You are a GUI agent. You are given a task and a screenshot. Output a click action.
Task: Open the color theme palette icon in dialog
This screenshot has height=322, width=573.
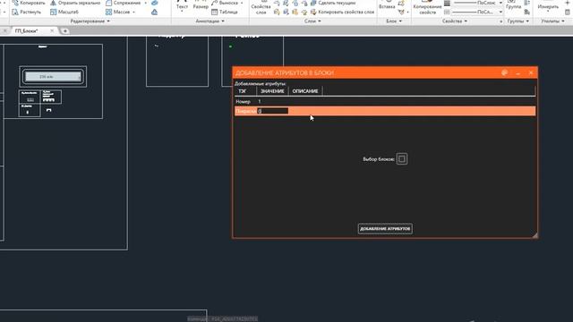tap(505, 72)
